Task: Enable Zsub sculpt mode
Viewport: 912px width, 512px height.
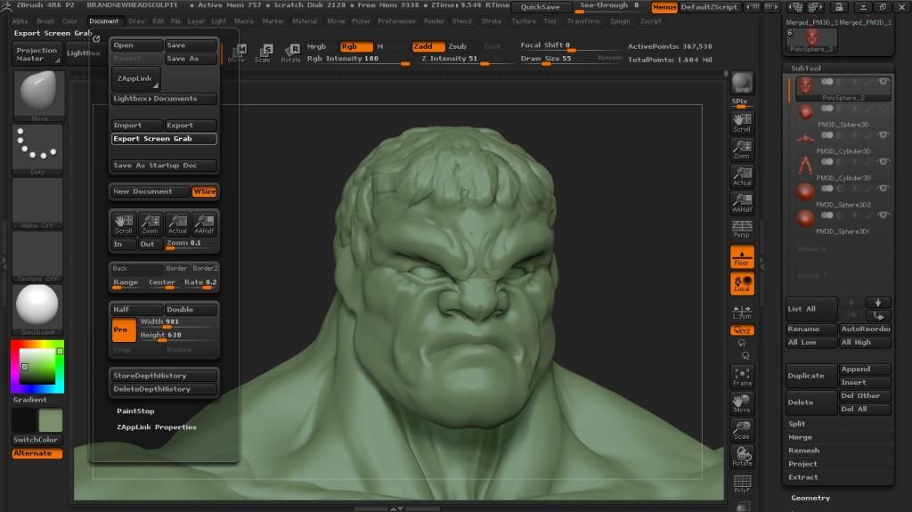Action: click(457, 46)
